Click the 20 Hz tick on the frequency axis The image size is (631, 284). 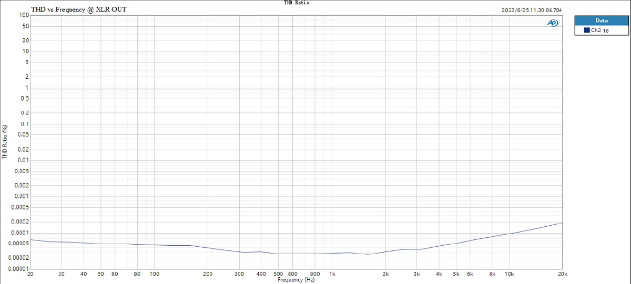pyautogui.click(x=30, y=274)
